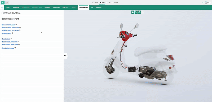This screenshot has width=212, height=102.
Task: Open the Mount battery connectors link
Action: (10, 42)
